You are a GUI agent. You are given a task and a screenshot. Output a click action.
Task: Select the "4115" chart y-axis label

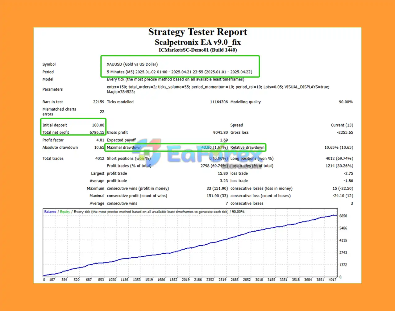point(343,240)
